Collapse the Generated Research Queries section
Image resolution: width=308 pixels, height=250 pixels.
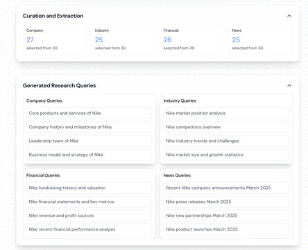pyautogui.click(x=289, y=86)
